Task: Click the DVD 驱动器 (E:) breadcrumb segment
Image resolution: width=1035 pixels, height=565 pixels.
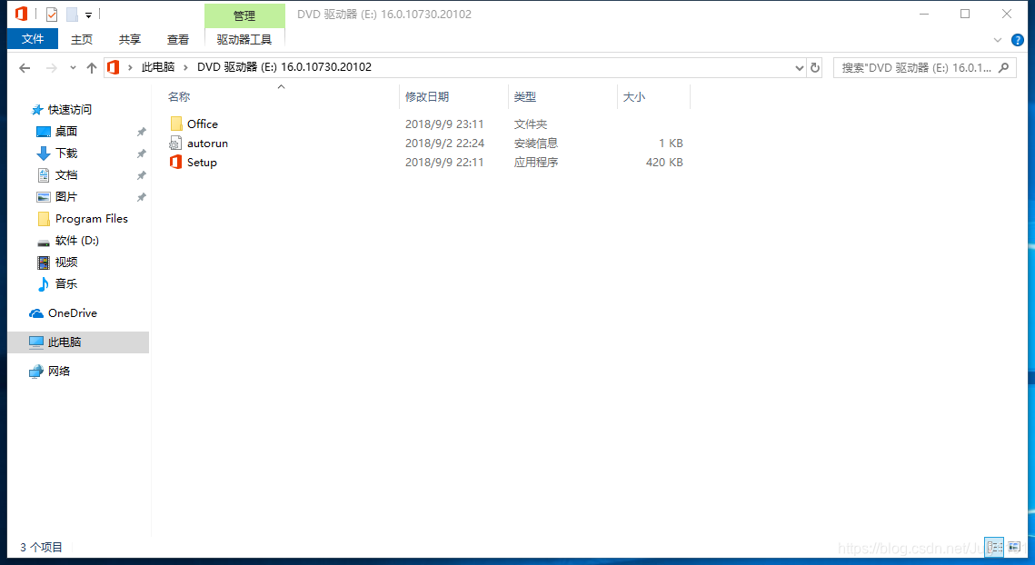Action: click(284, 67)
